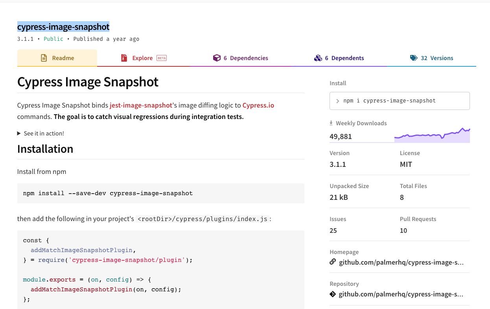Click the module.exports code line
The image size is (490, 309).
pyautogui.click(x=87, y=280)
